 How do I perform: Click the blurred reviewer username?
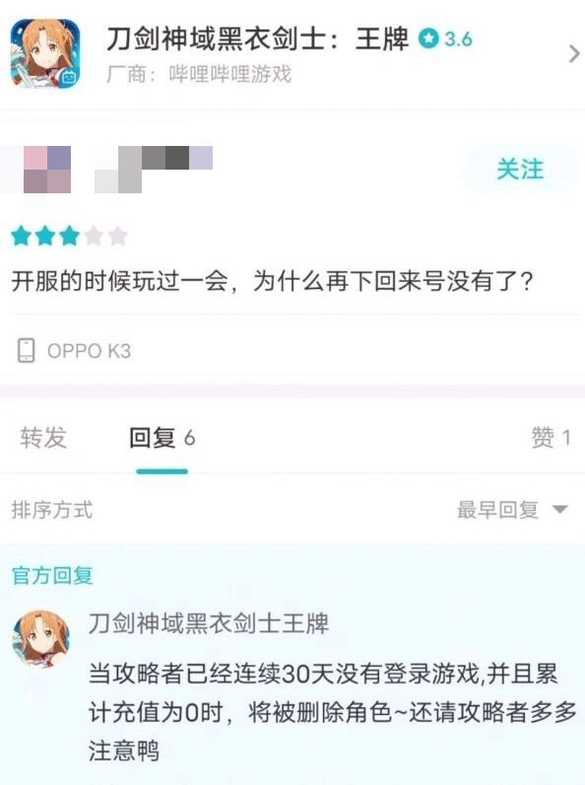154,170
